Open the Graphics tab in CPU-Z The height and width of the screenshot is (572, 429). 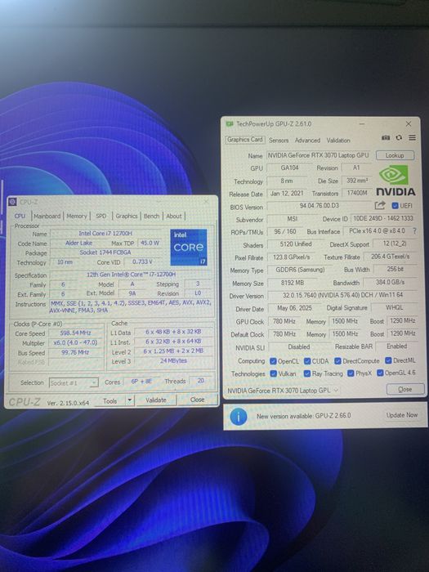pos(126,216)
